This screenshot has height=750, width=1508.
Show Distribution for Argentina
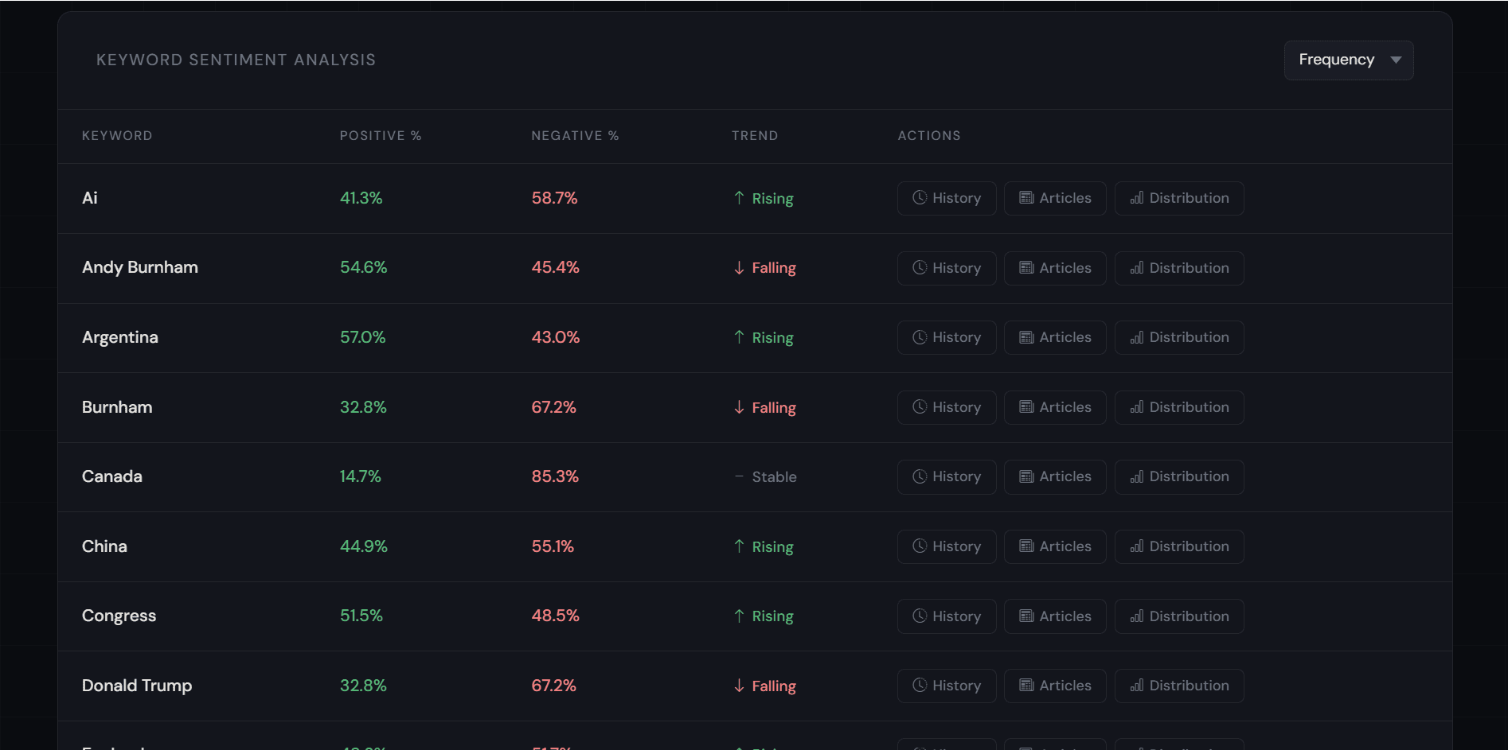(1179, 337)
